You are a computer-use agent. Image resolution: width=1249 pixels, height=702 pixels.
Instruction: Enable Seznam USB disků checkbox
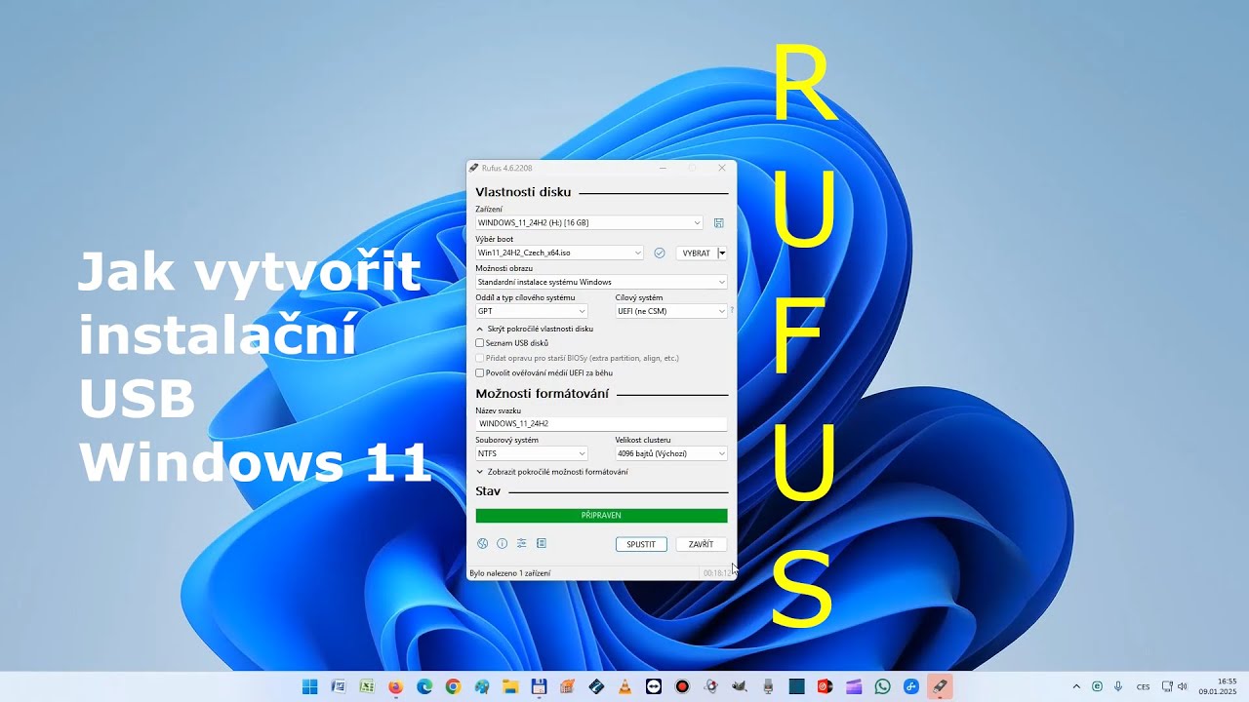point(479,343)
